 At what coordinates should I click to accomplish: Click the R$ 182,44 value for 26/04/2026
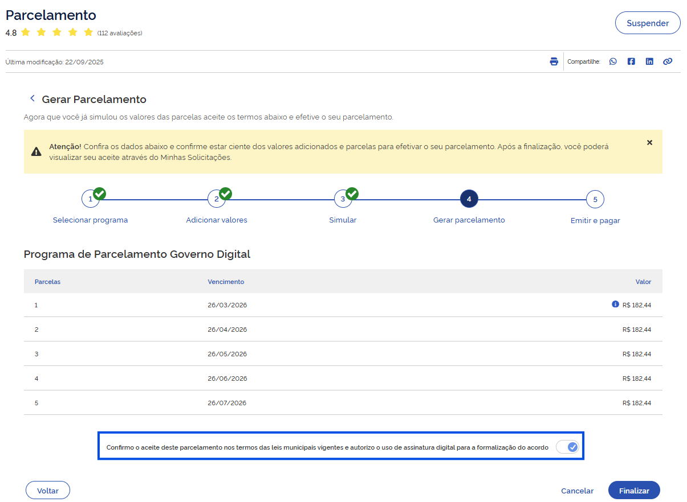point(637,330)
